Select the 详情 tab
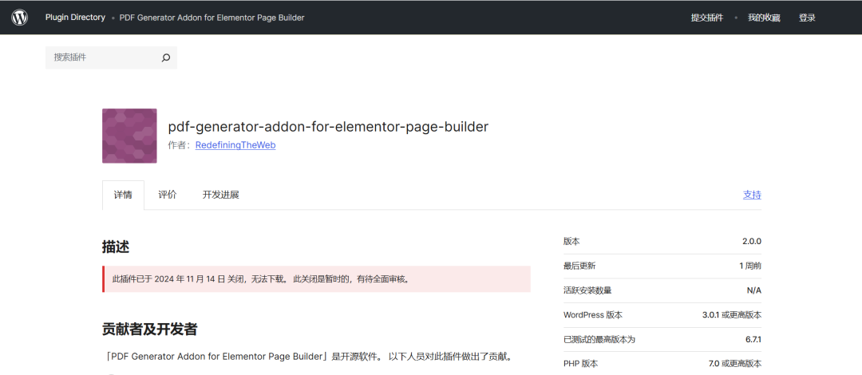The height and width of the screenshot is (375, 862). [x=123, y=195]
